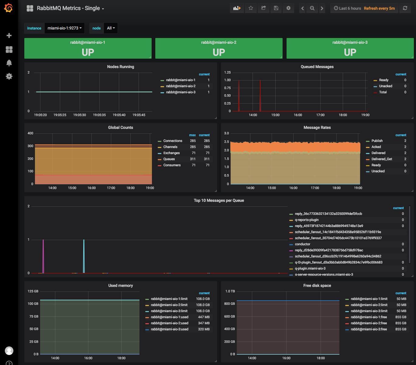Open the Create plus menu in sidebar
416x365 pixels.
tap(9, 36)
